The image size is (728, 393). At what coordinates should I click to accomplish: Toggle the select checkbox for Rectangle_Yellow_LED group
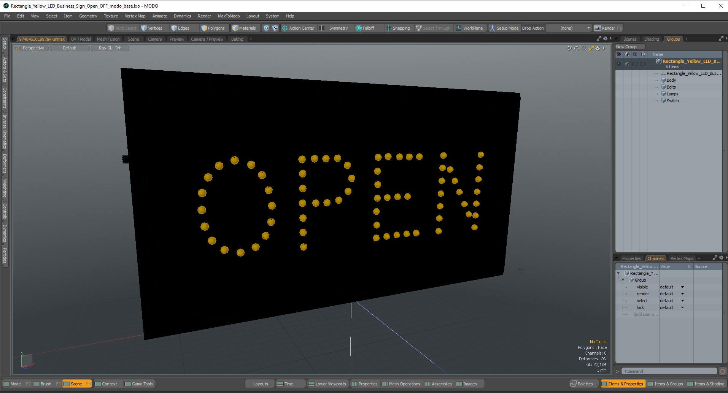pos(635,64)
